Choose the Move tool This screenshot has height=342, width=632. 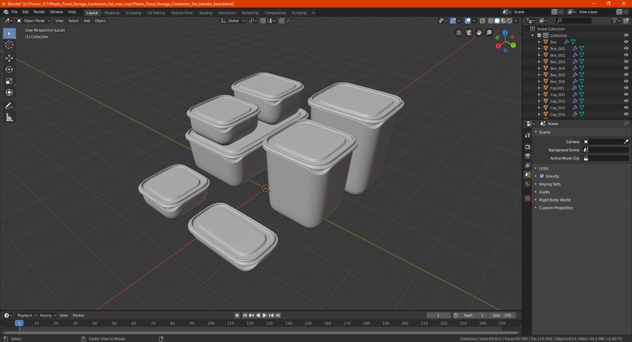click(x=9, y=58)
